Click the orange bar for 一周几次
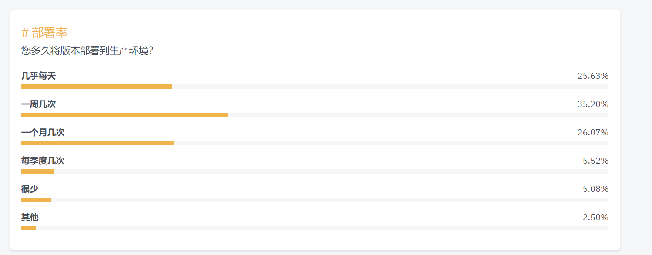Screen dimensions: 652x255 (124, 115)
